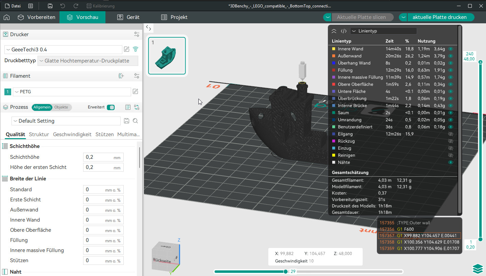Open the Linientyp view dropdown
Viewport: 486px width, 276px height.
click(383, 31)
